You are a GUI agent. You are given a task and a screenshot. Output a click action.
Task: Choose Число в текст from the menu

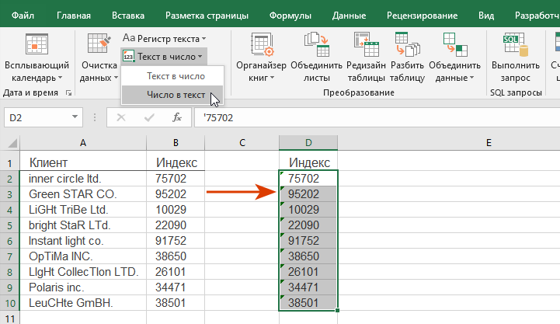[176, 95]
